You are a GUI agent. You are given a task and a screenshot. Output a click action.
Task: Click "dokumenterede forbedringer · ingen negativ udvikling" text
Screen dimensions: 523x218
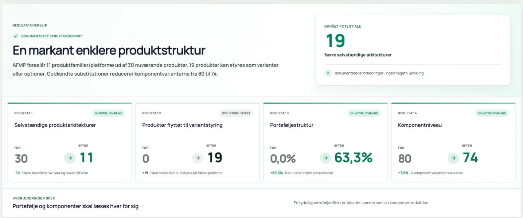point(379,73)
